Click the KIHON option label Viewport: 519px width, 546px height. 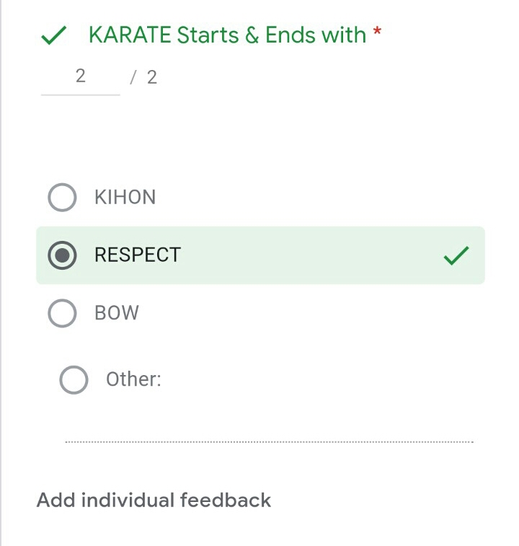click(125, 198)
